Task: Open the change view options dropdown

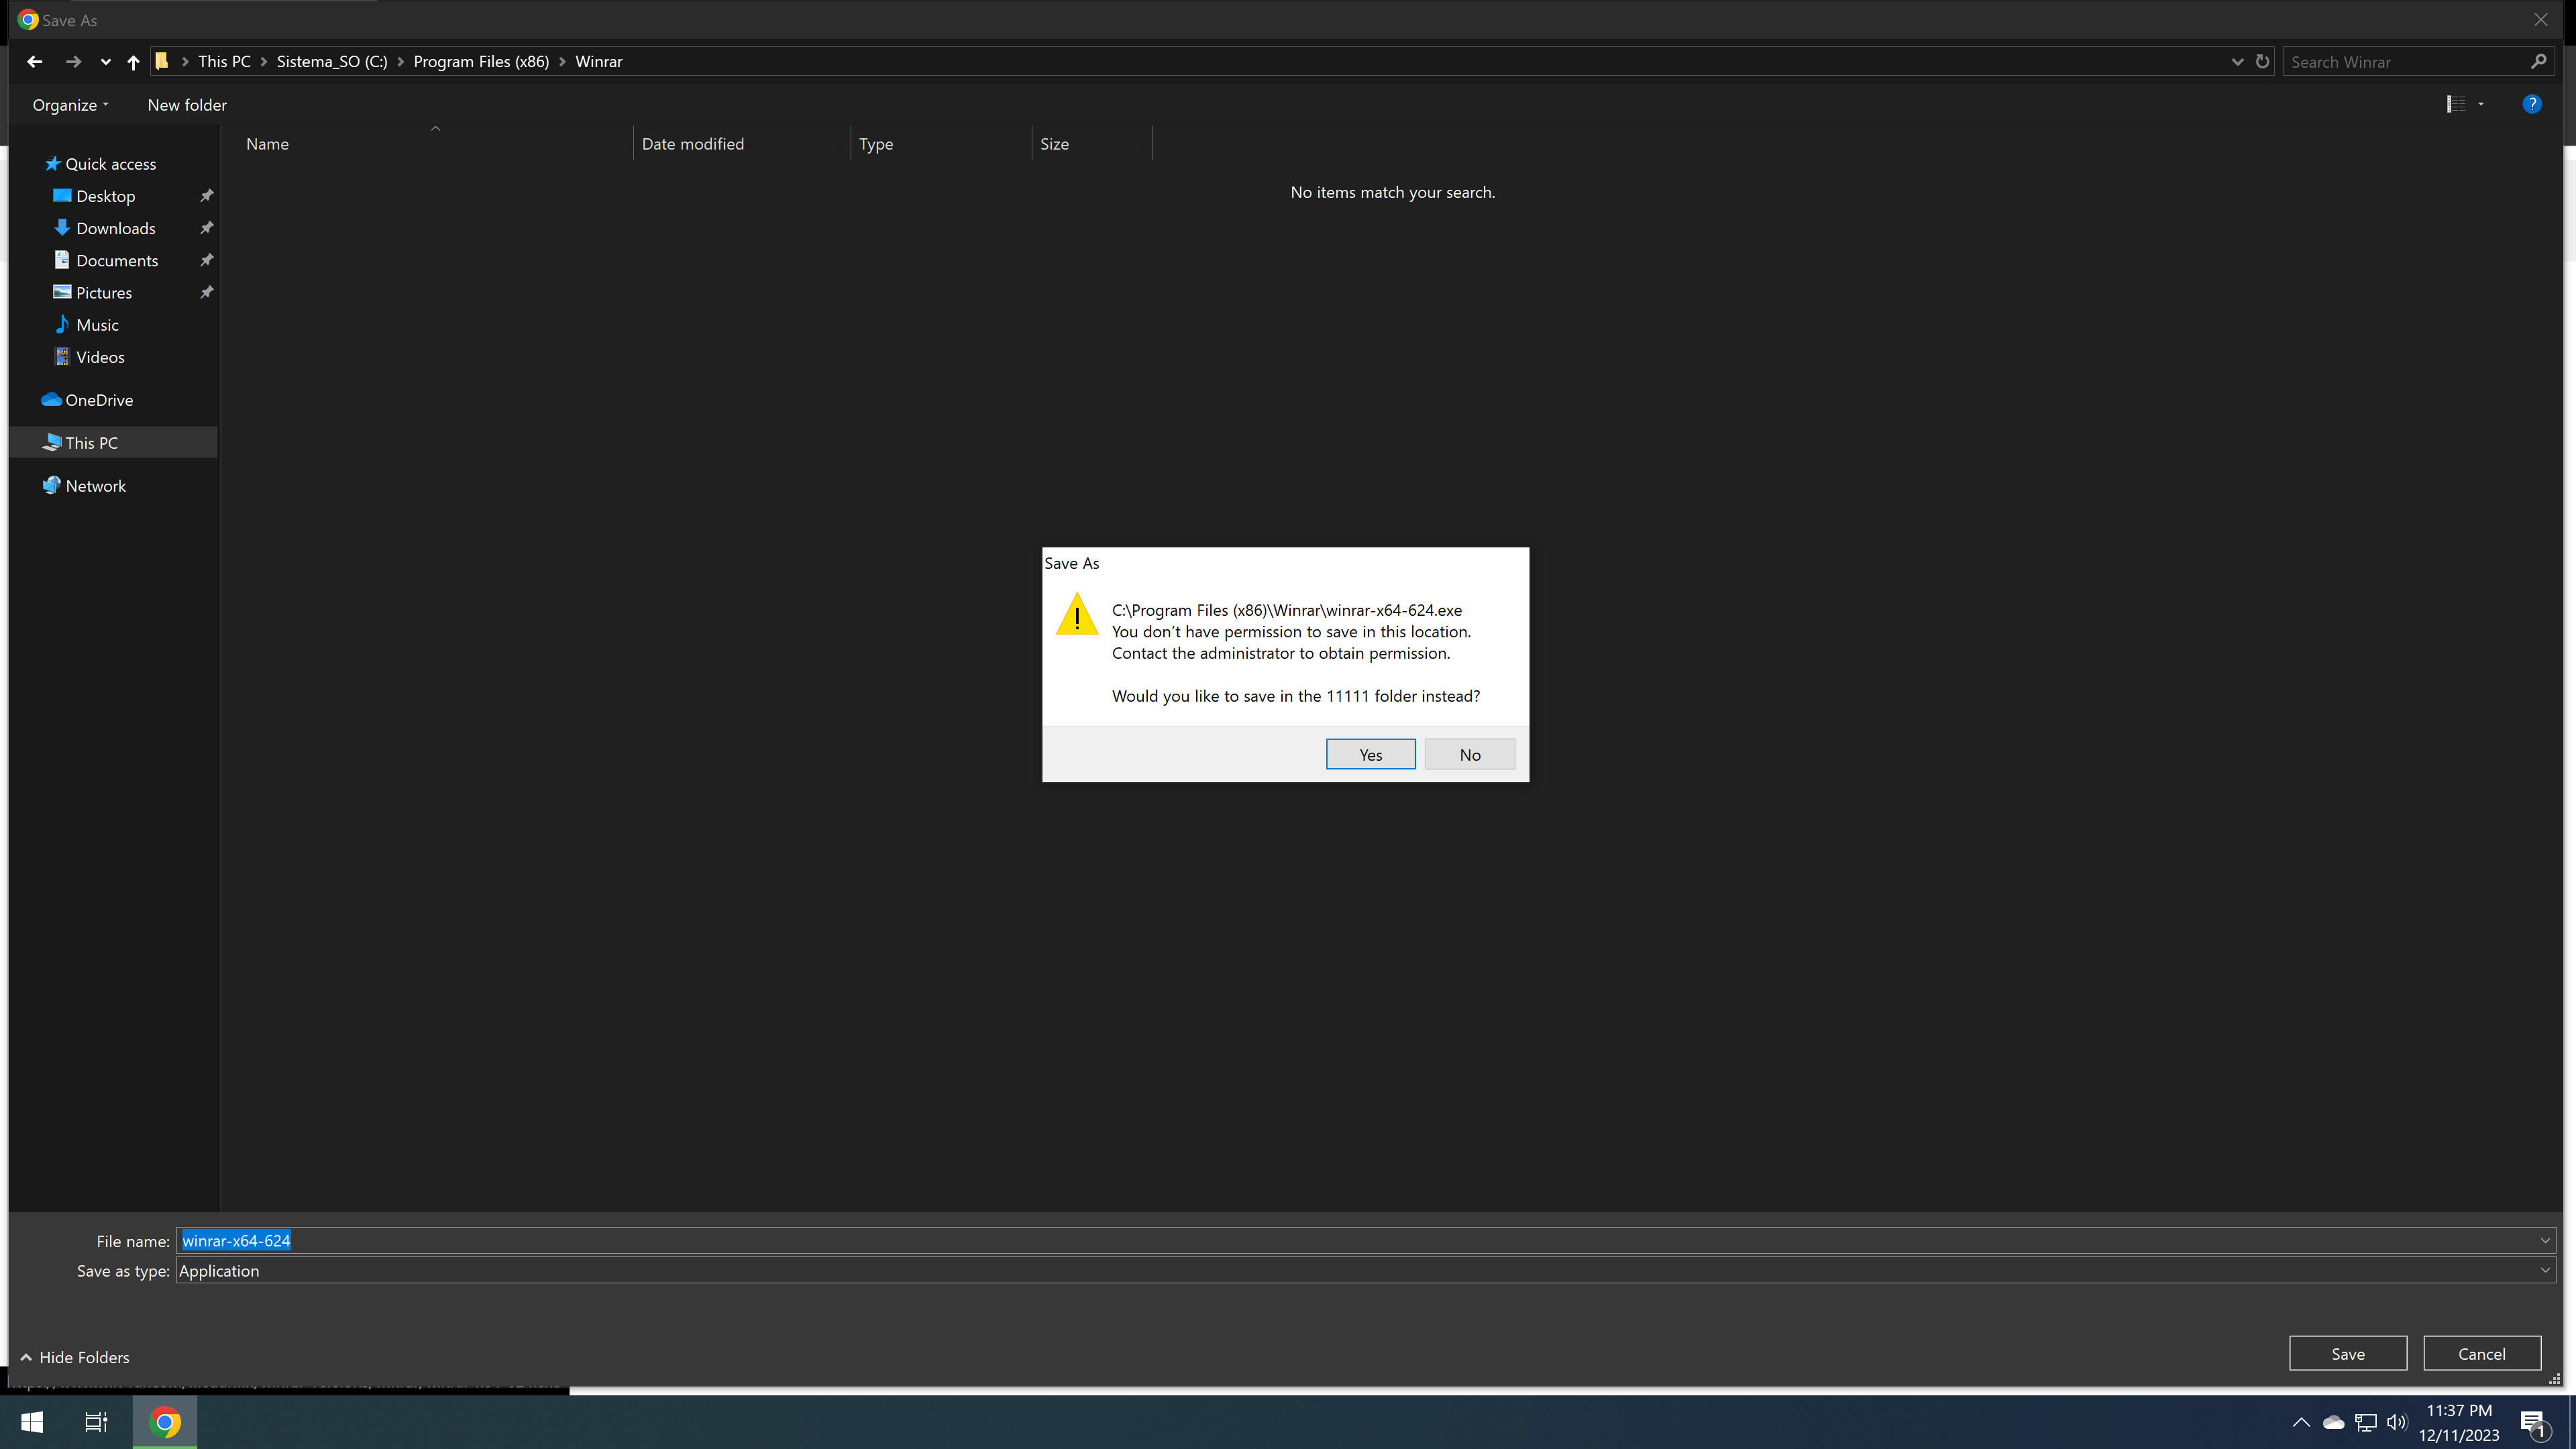Action: tap(2481, 104)
